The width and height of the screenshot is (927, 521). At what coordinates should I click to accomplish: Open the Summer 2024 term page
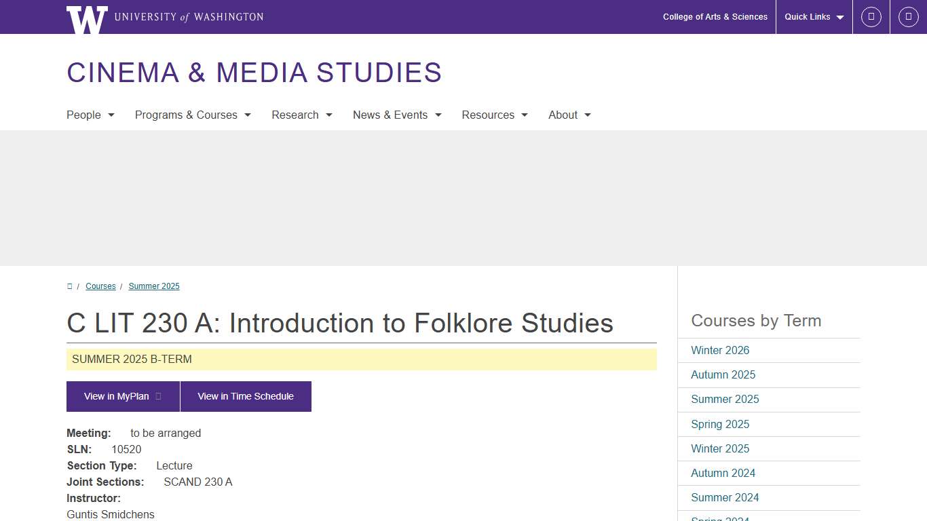[725, 497]
